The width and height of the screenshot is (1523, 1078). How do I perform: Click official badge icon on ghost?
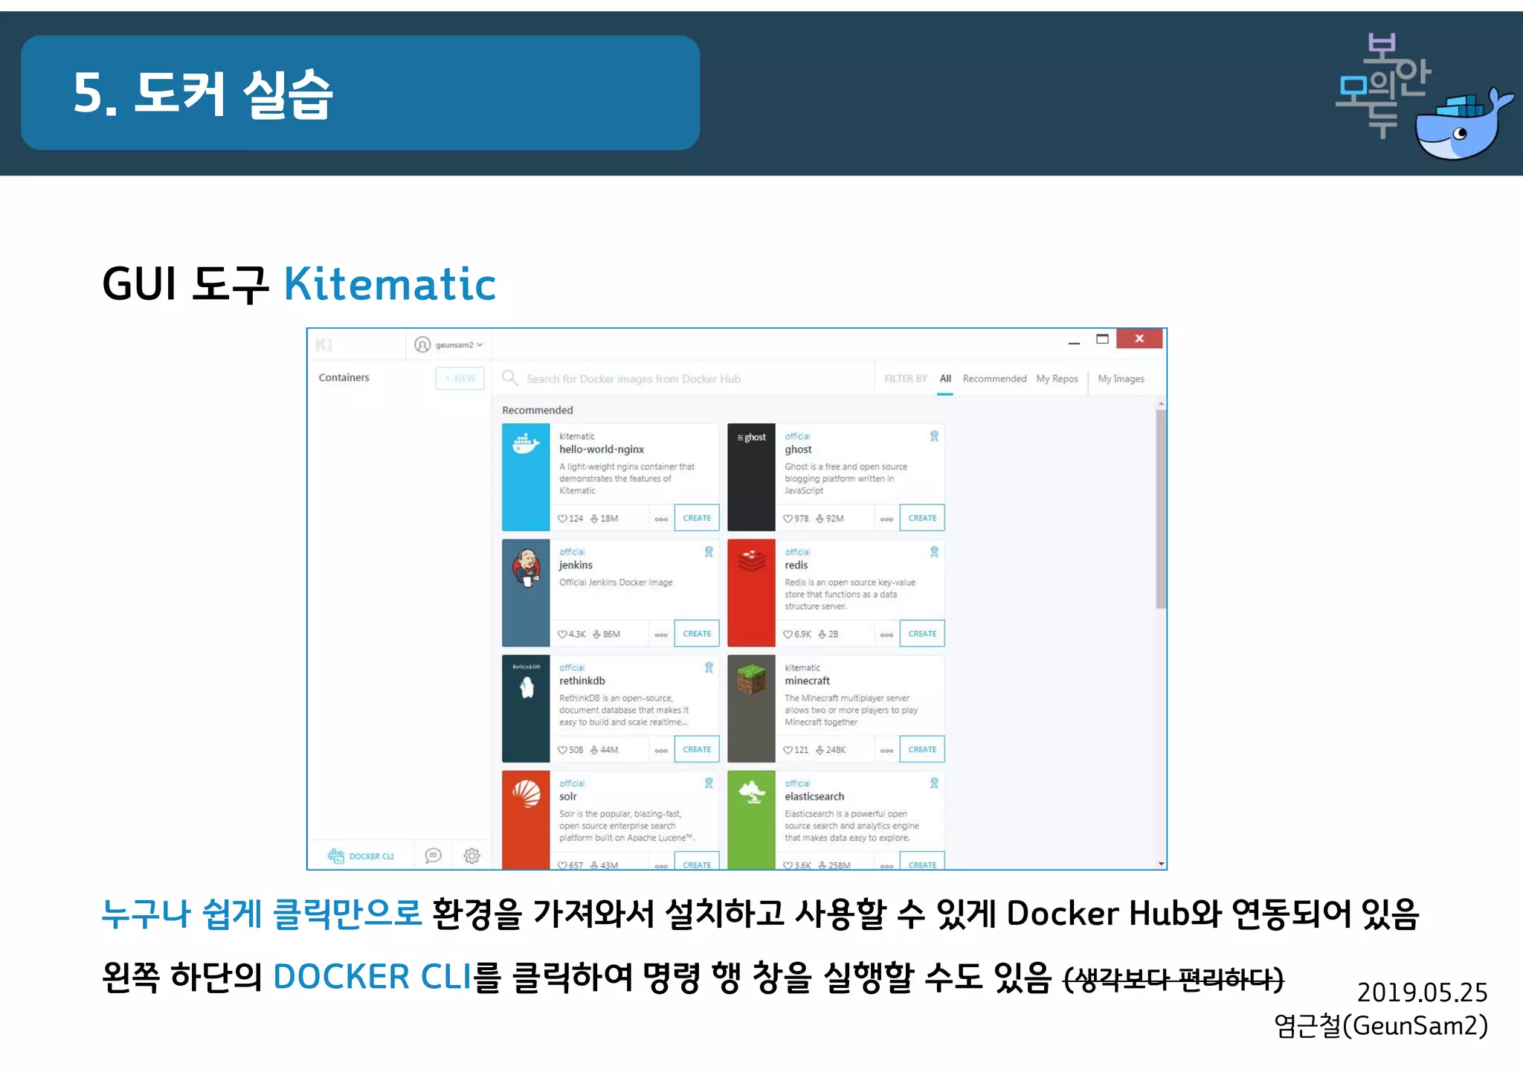(x=934, y=436)
